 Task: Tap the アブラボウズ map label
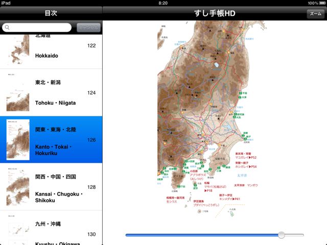pos(198,175)
